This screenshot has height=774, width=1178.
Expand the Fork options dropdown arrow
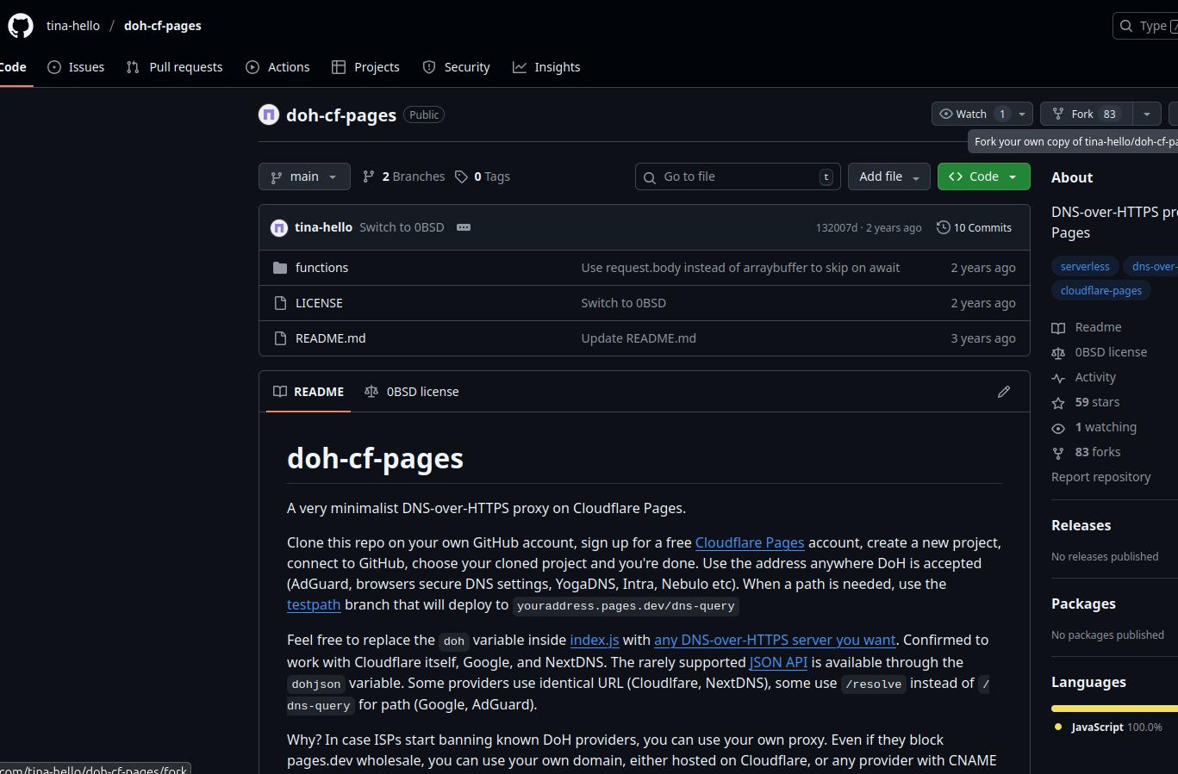point(1146,114)
